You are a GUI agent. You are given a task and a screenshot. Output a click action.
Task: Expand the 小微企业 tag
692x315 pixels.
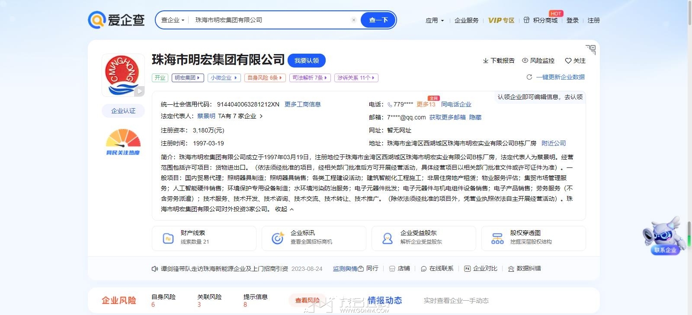click(x=224, y=78)
